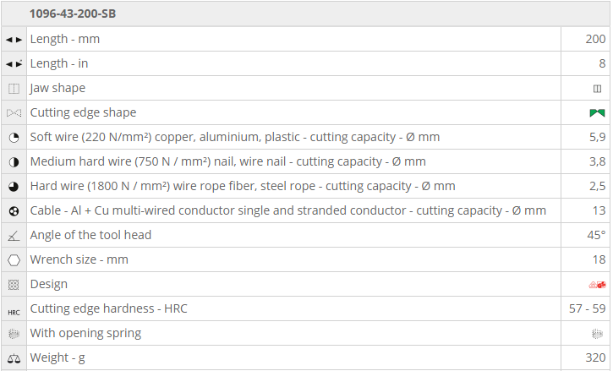Click the opening spring value symbol
The height and width of the screenshot is (371, 613).
click(597, 334)
